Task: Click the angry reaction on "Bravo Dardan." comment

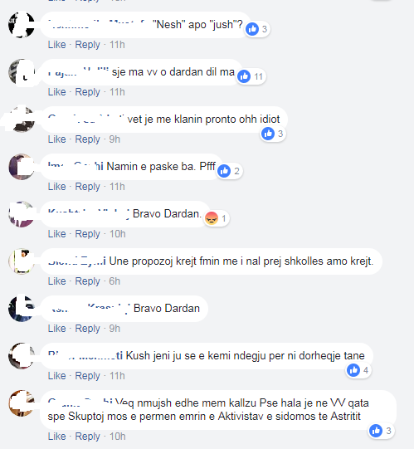Action: pyautogui.click(x=212, y=218)
